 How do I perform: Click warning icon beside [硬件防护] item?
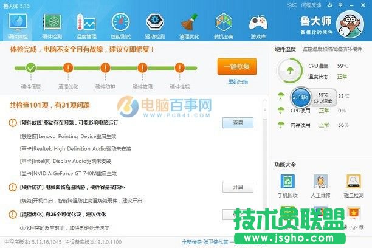(x=13, y=187)
